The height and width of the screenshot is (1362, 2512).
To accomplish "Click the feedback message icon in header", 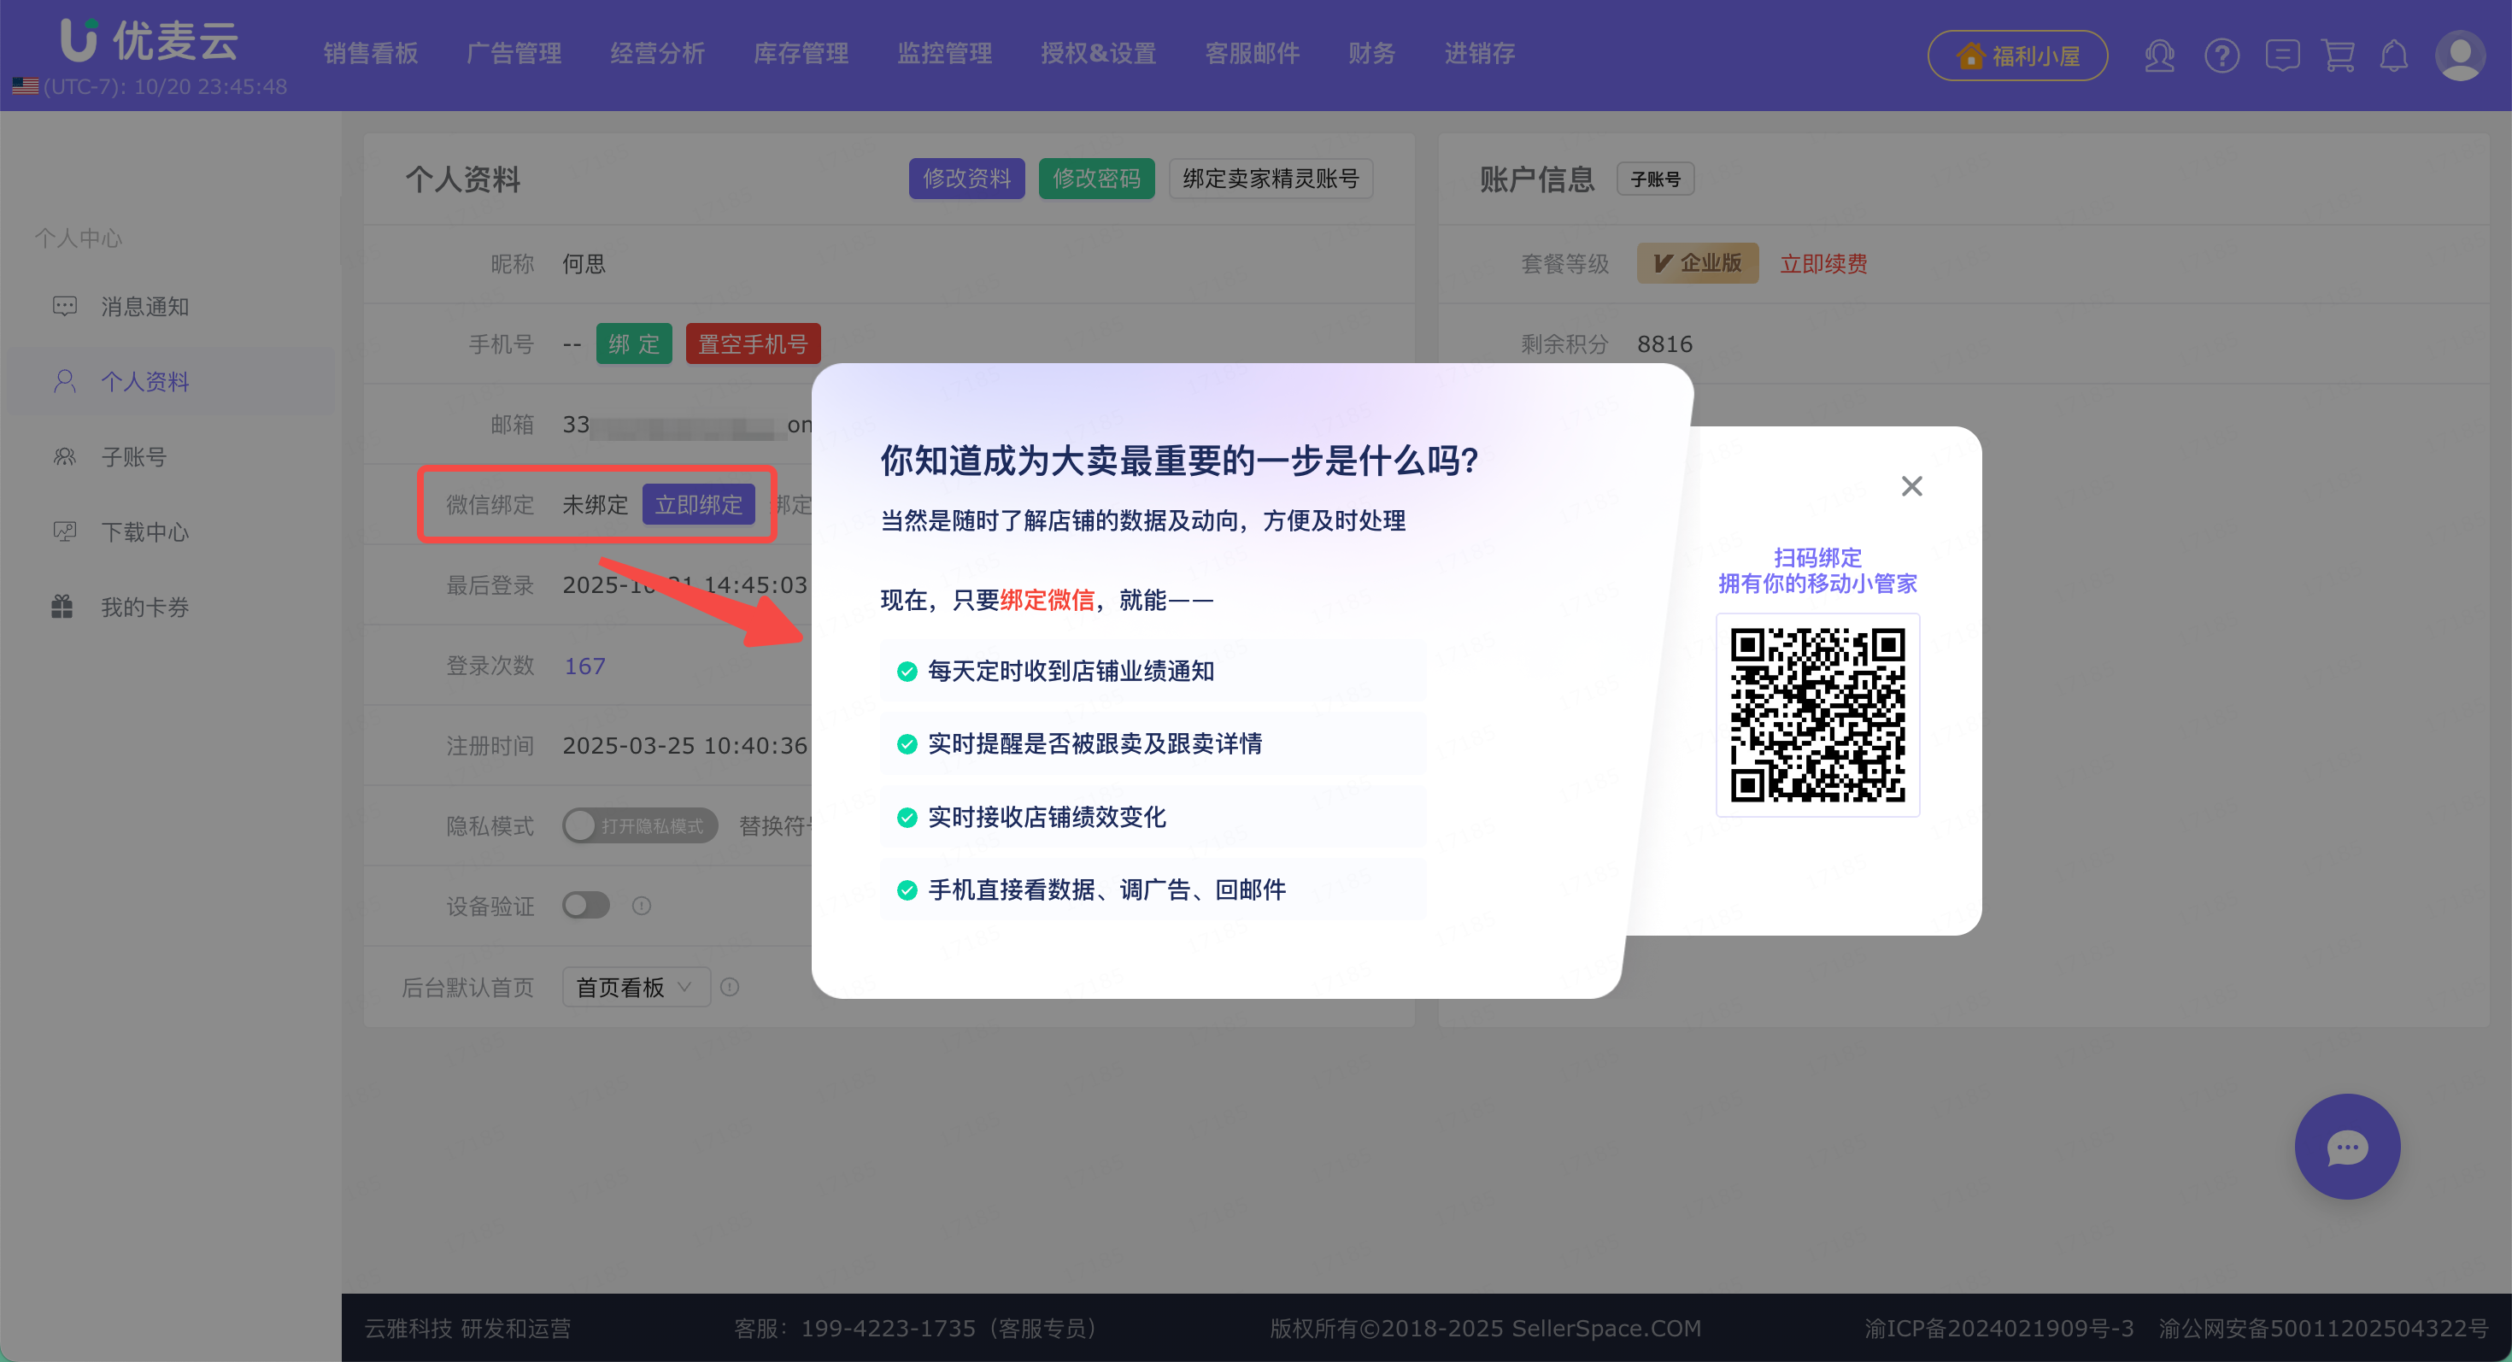I will [2282, 56].
